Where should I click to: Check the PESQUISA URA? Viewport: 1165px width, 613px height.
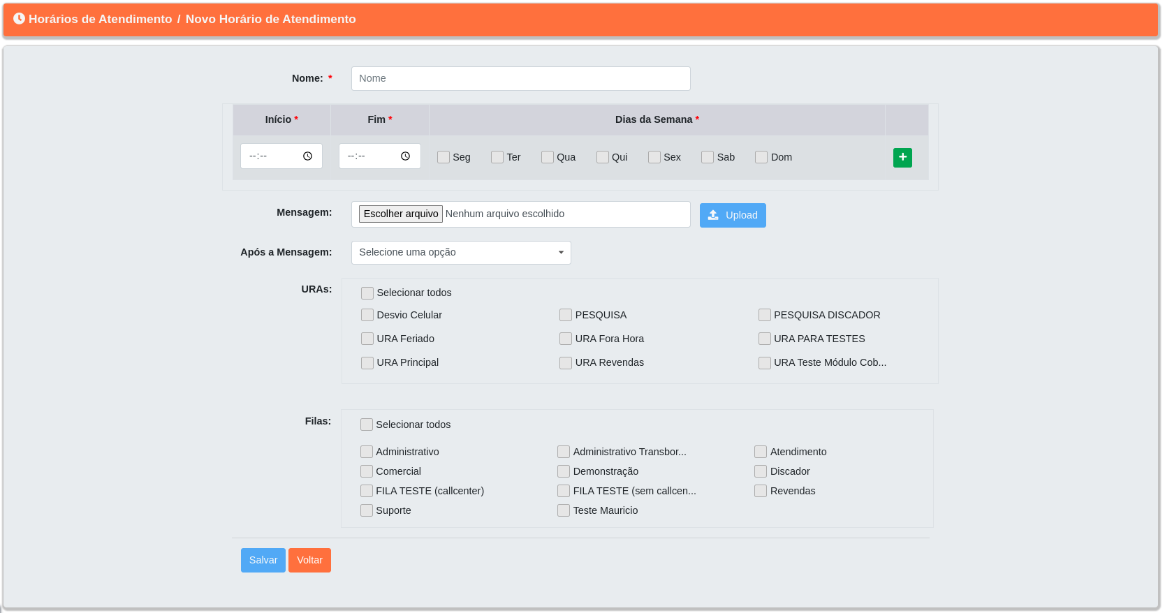tap(566, 315)
